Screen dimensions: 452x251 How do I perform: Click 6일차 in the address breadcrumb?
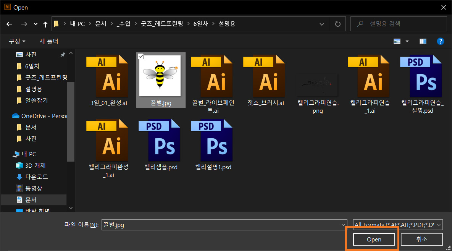[x=200, y=24]
